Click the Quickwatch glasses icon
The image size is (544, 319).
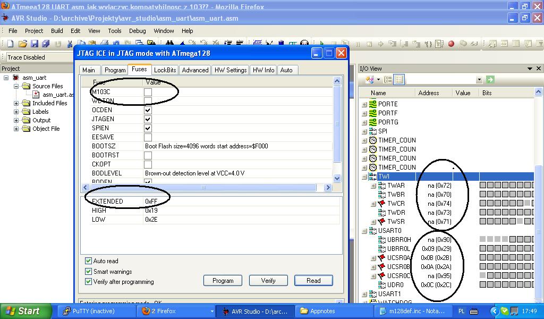point(474,44)
